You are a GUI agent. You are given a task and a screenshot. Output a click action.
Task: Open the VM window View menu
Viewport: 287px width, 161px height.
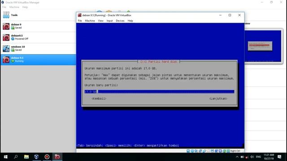tap(100, 21)
